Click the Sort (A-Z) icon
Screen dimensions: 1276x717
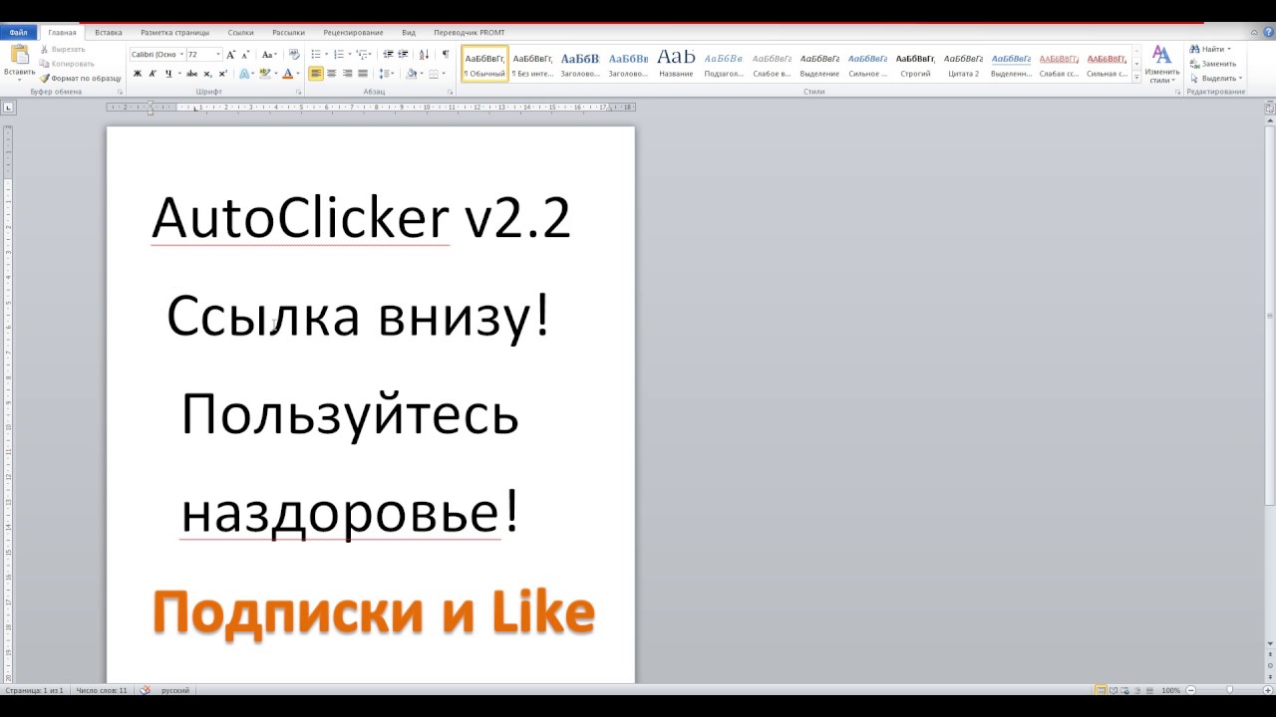click(425, 55)
